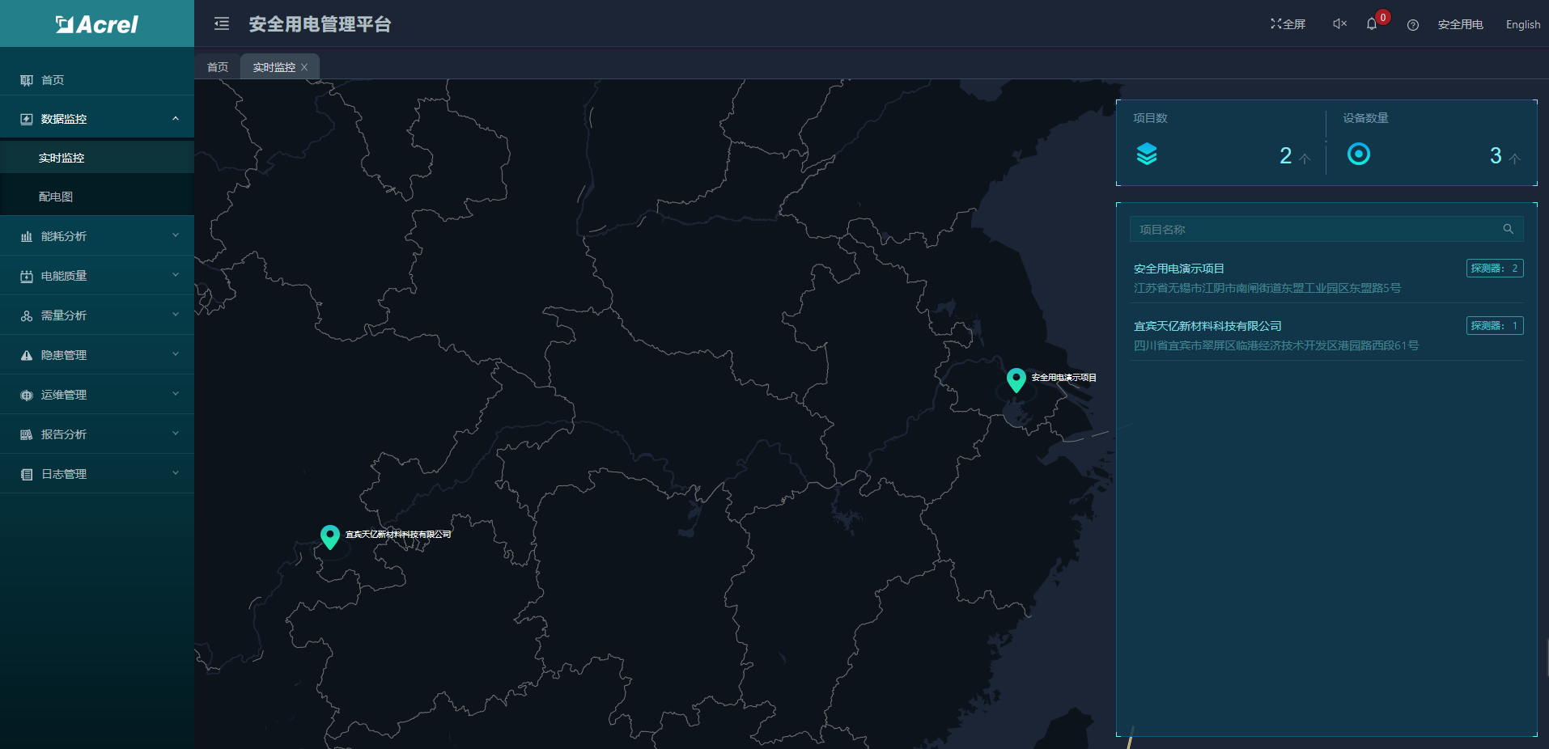Collapse sidebar with the hamburger menu icon
Viewport: 1549px width, 749px height.
pos(222,24)
